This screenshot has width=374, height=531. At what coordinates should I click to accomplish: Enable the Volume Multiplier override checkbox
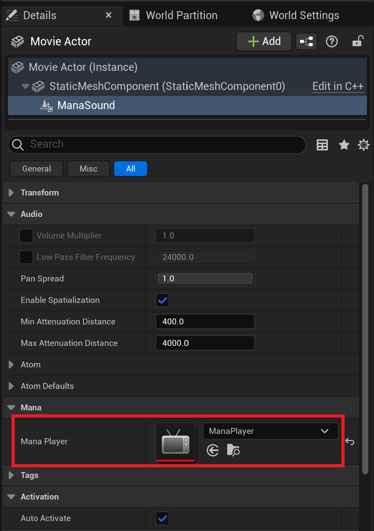(x=26, y=235)
